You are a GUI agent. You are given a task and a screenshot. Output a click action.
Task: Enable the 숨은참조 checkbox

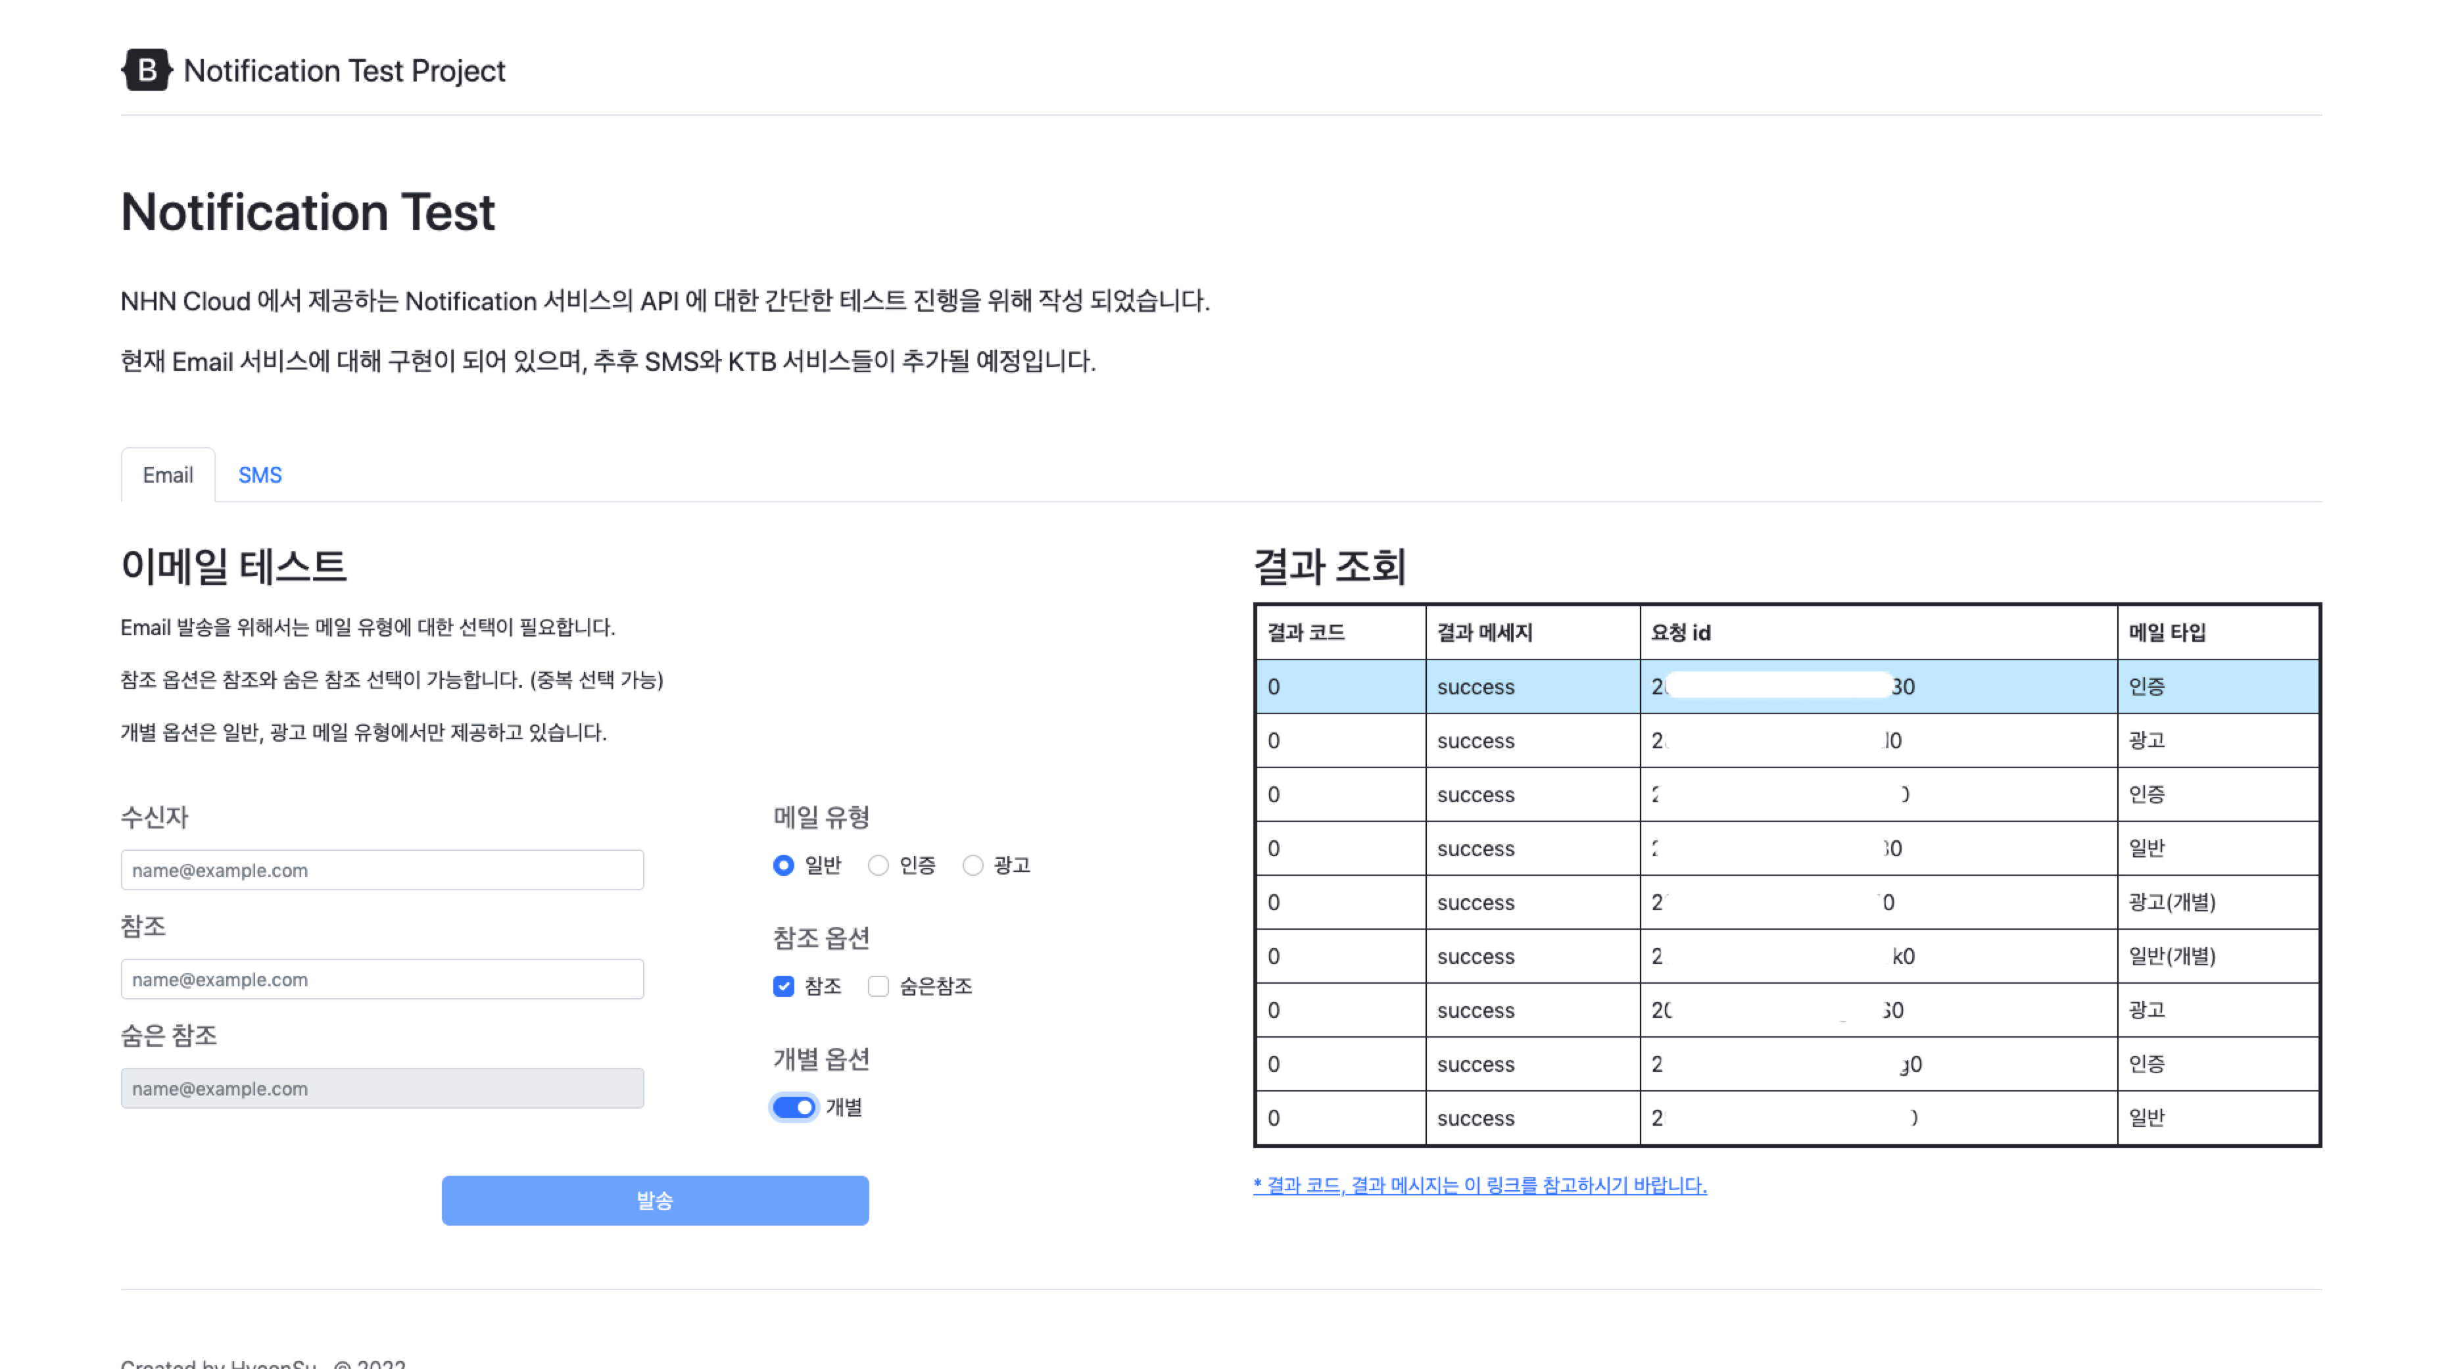coord(877,986)
